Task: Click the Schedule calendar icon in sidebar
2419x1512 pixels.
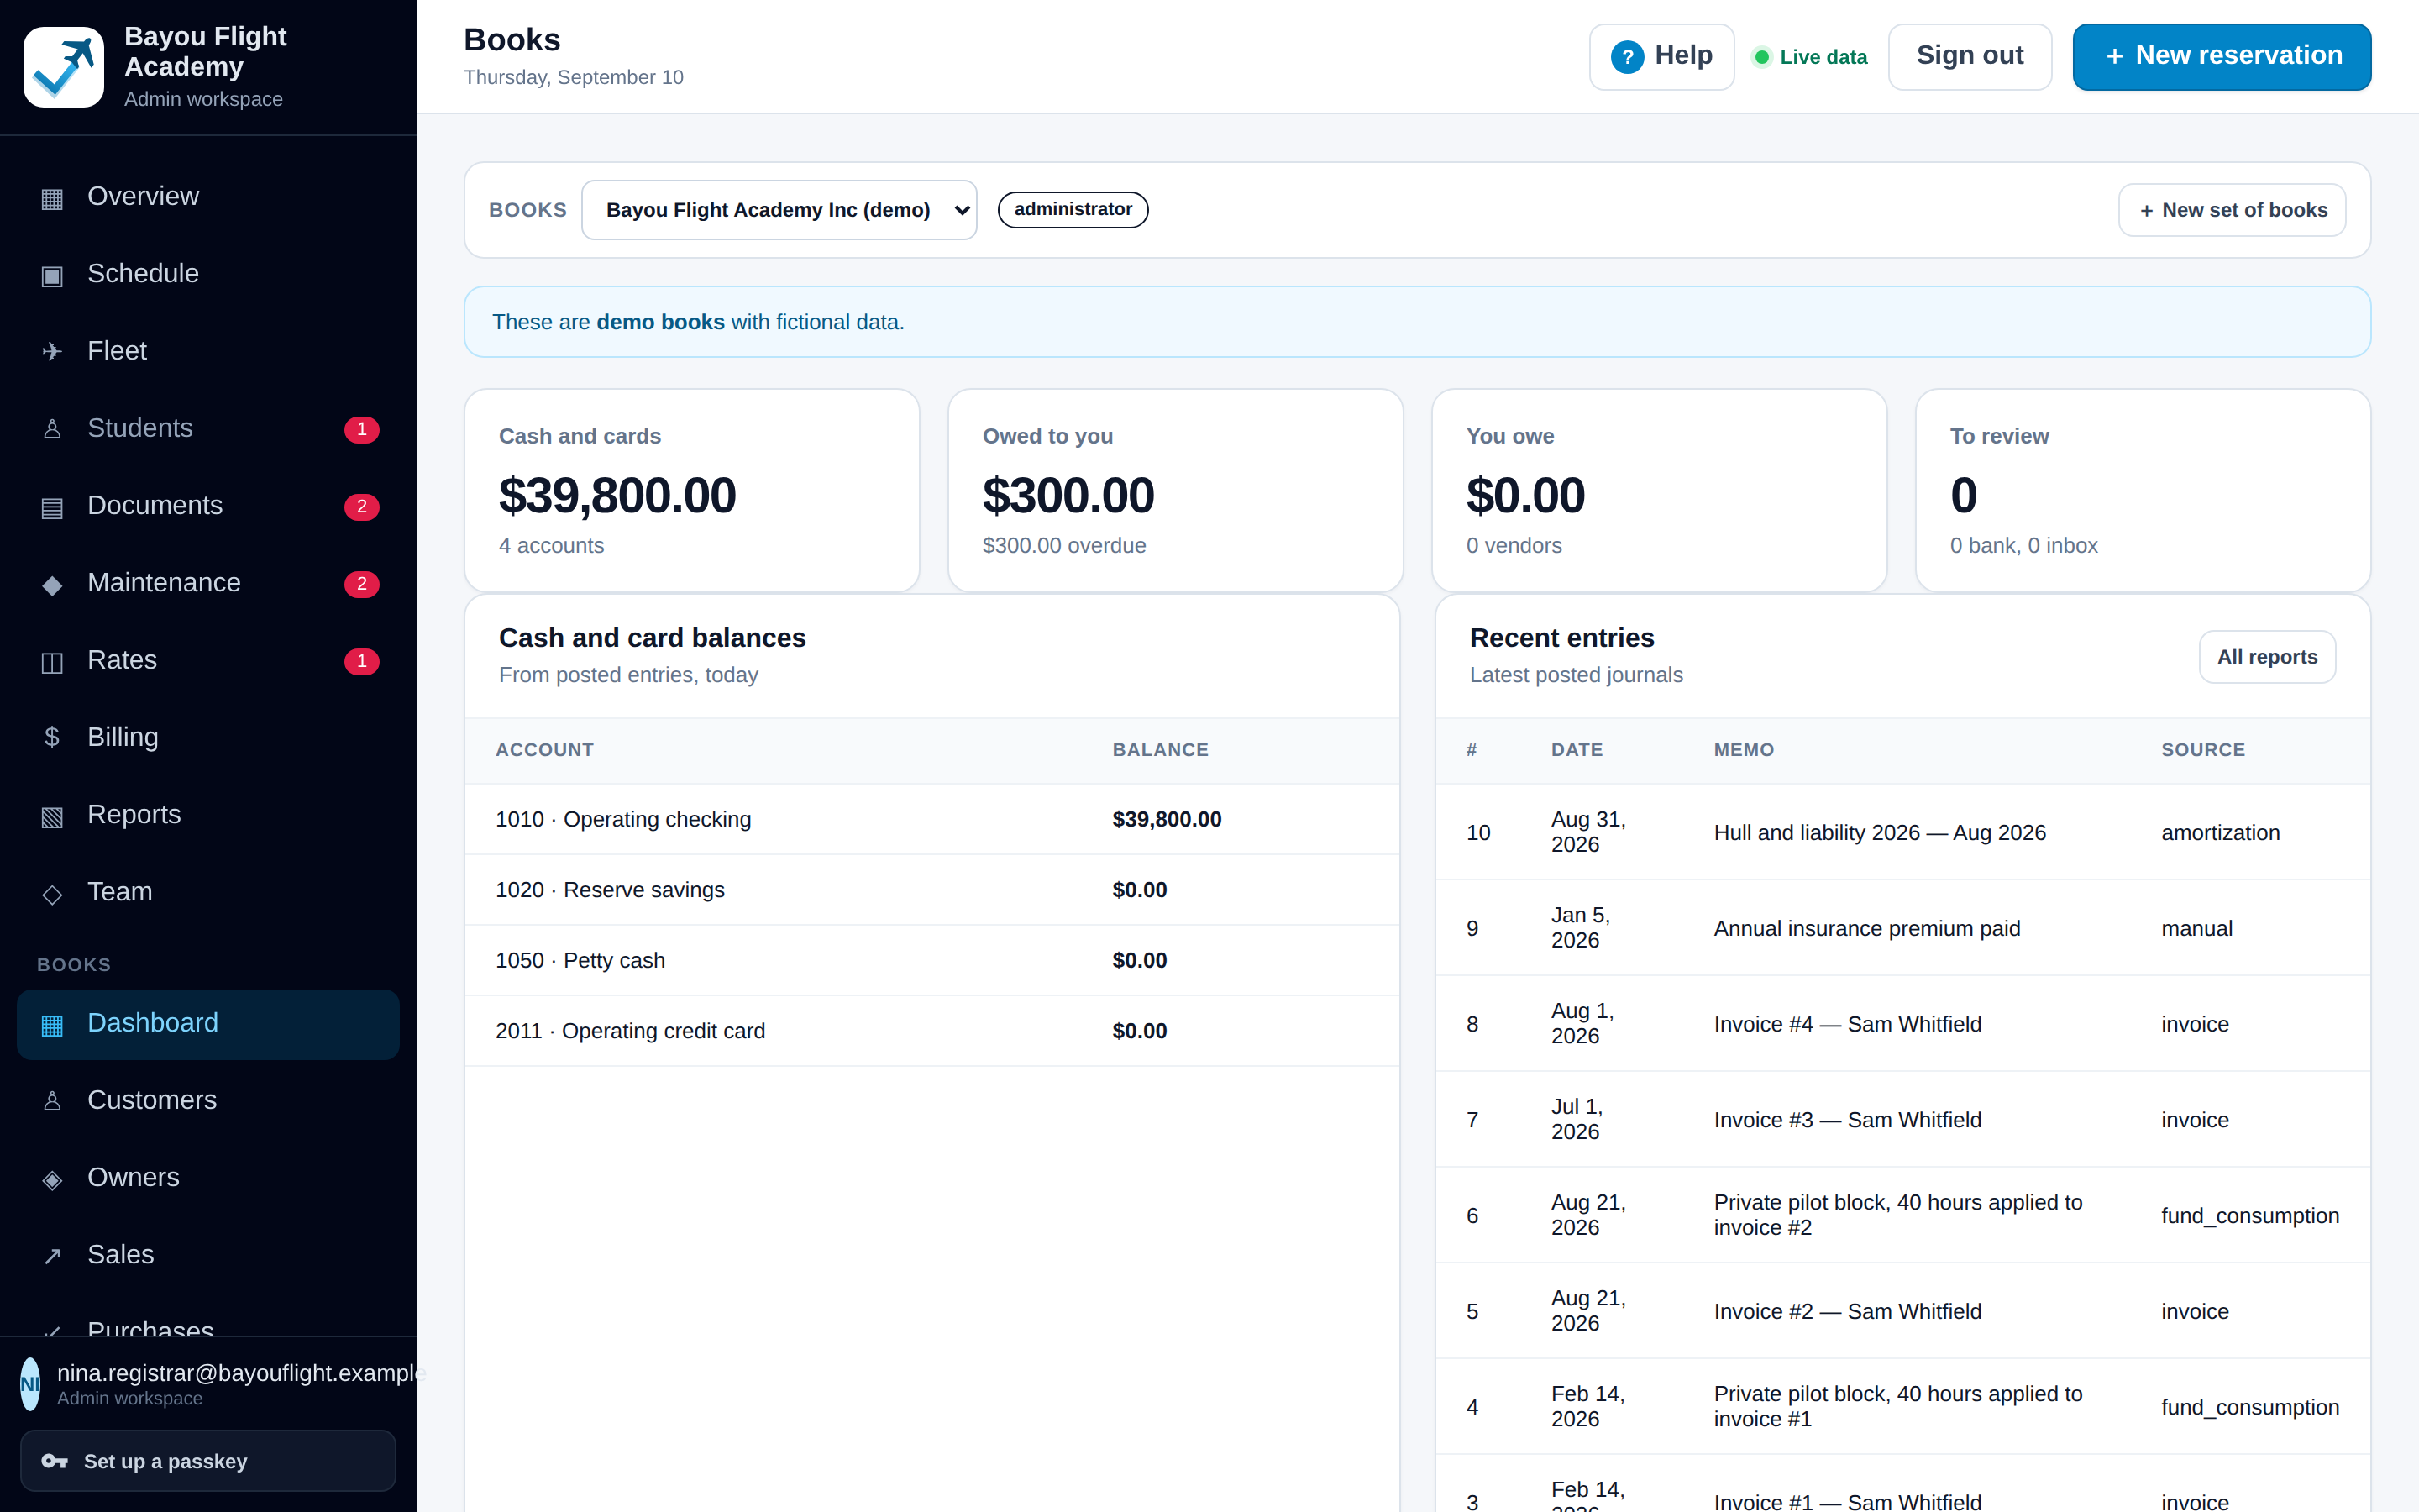Action: click(x=52, y=275)
